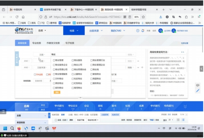Open the browser downloads arrow icon
This screenshot has height=138, width=204.
point(161,17)
